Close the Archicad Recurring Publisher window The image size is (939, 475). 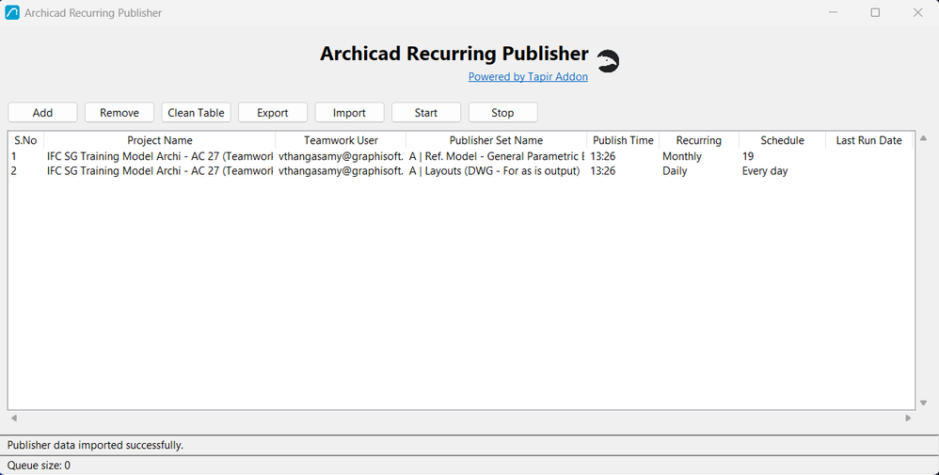(x=917, y=12)
